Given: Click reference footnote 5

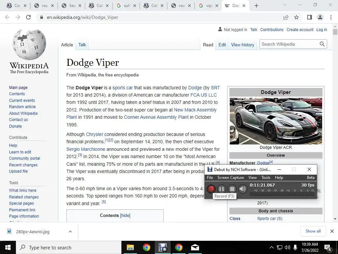Looking at the screenshot, I should point(104,202).
